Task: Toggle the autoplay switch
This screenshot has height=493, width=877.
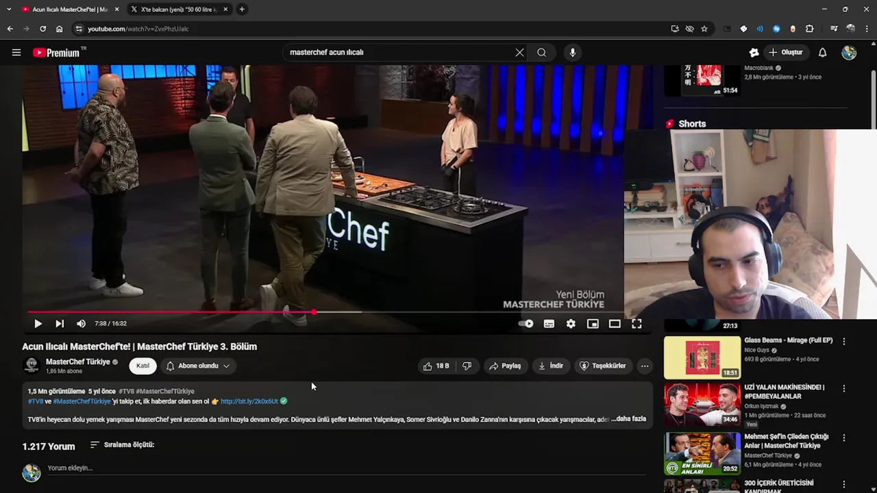Action: pos(526,323)
